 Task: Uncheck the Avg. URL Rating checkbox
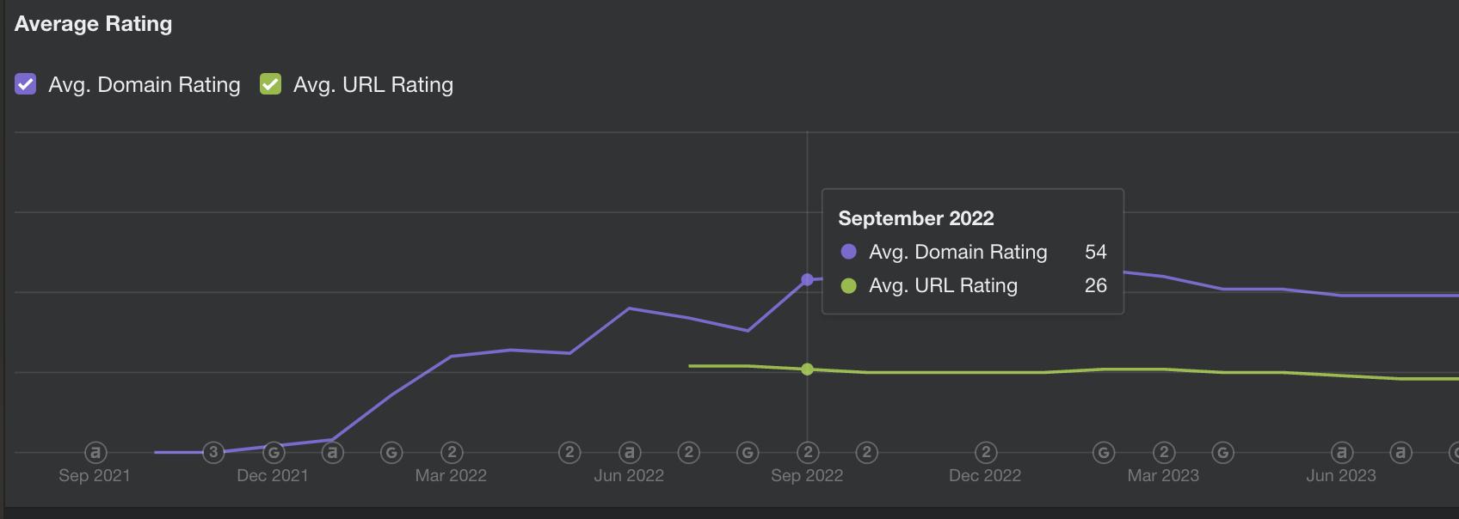click(x=271, y=84)
